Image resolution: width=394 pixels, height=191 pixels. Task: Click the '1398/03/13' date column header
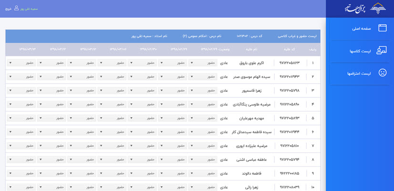(x=28, y=49)
